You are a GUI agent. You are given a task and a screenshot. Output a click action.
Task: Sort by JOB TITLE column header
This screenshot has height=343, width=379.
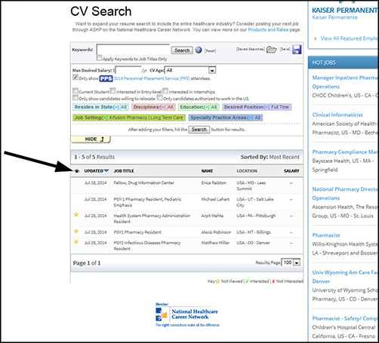pyautogui.click(x=124, y=171)
